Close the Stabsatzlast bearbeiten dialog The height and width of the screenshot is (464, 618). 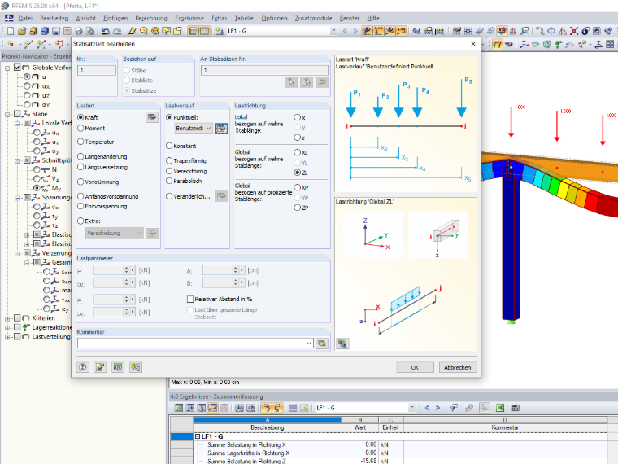pos(473,44)
